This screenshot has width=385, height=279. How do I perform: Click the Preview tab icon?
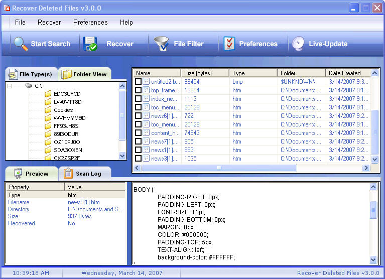18,174
